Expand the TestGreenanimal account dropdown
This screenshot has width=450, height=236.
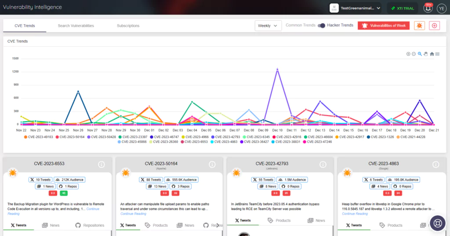pyautogui.click(x=356, y=8)
